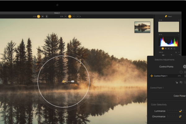Adjust the Chrominance slider
The image size is (186, 124).
point(180,116)
